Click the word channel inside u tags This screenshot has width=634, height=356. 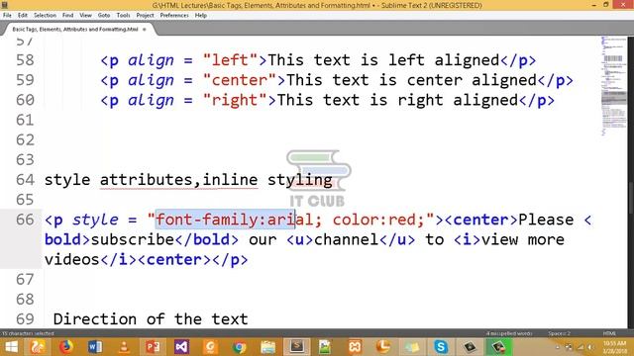pos(346,239)
